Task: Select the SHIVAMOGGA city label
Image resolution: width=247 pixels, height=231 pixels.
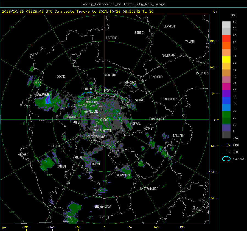Action: point(103,207)
